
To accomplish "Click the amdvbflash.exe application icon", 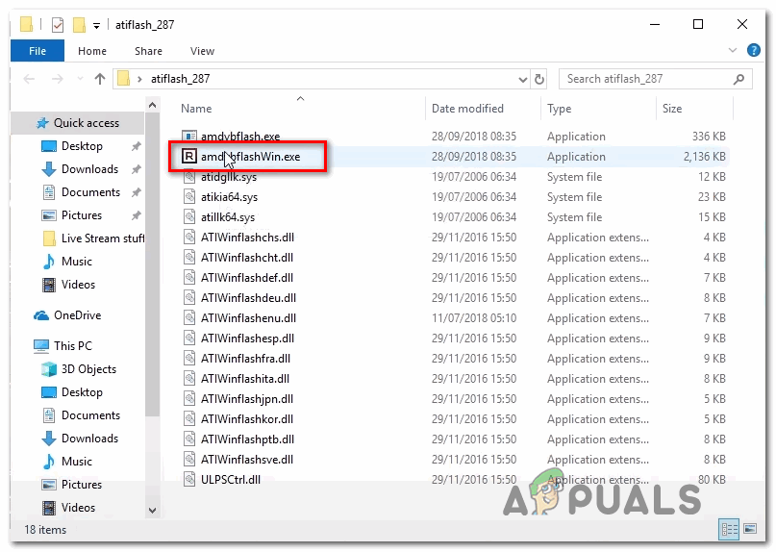I will click(x=189, y=136).
